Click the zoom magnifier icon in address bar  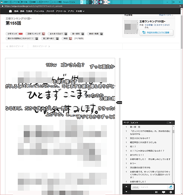(x=180, y=6)
